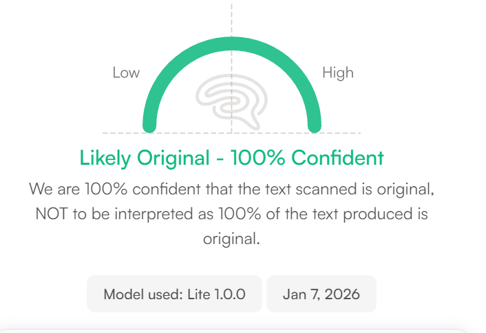The height and width of the screenshot is (333, 486).
Task: Click the final word "original." in the description
Action: click(x=231, y=239)
